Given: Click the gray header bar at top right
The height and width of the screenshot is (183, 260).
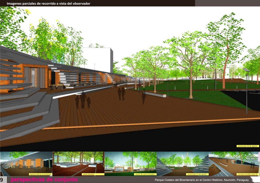Looking at the screenshot, I should (x=227, y=3).
